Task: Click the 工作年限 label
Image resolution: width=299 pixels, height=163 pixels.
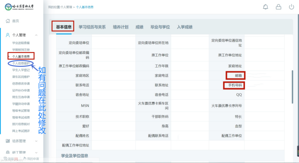Action: [x=161, y=66]
